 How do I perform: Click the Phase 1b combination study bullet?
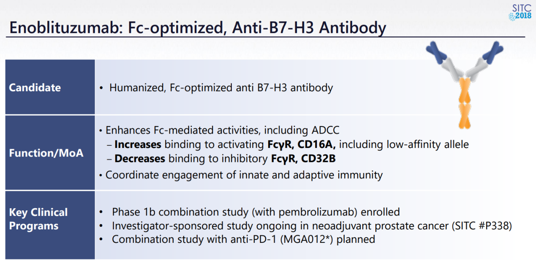click(x=250, y=211)
